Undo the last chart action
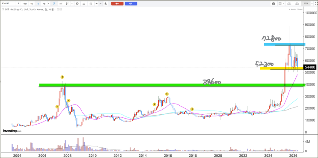The height and width of the screenshot is (158, 318). tap(97, 3)
